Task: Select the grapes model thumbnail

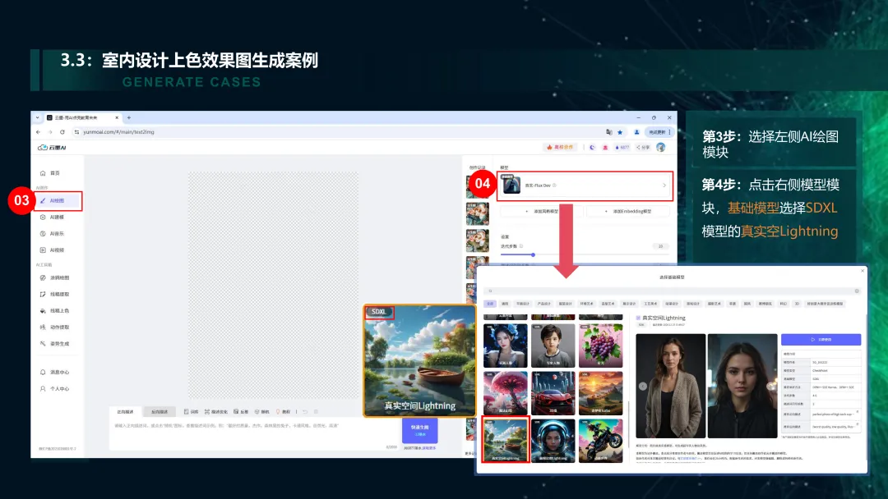Action: pyautogui.click(x=600, y=346)
